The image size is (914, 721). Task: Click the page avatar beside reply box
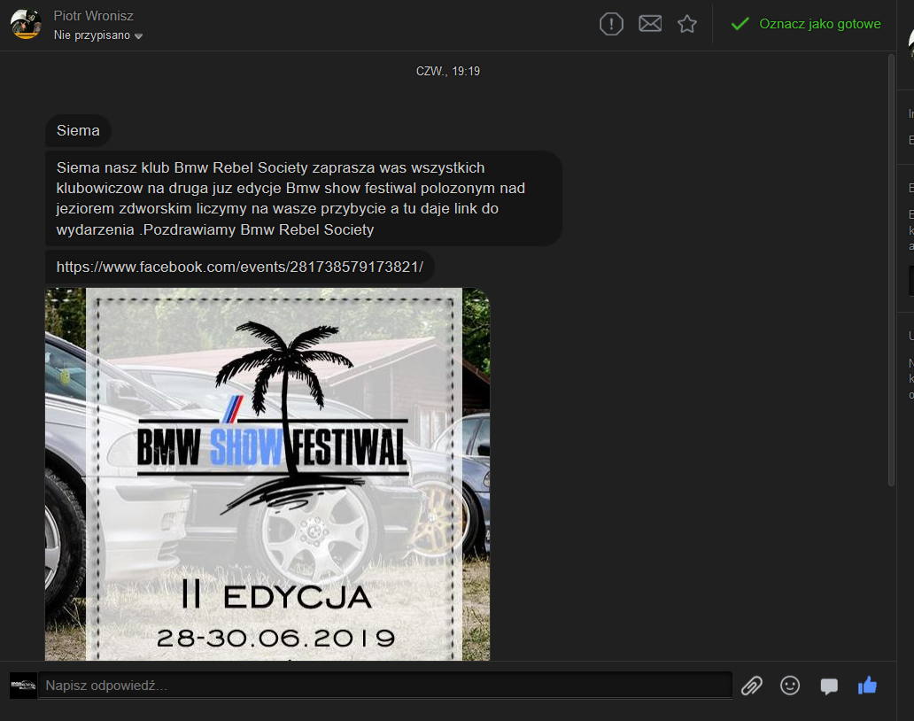pos(23,686)
